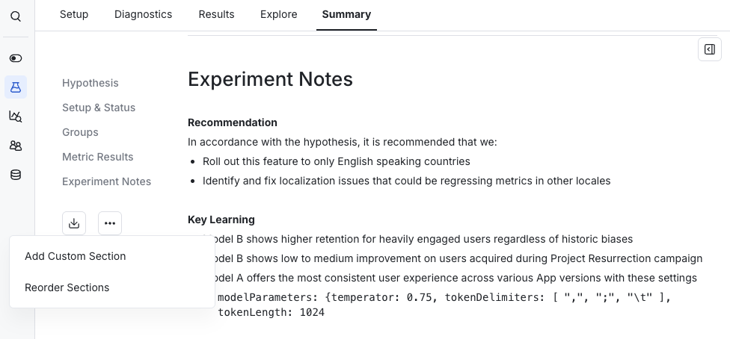Choose Add Custom Section
This screenshot has width=730, height=339.
[x=75, y=256]
